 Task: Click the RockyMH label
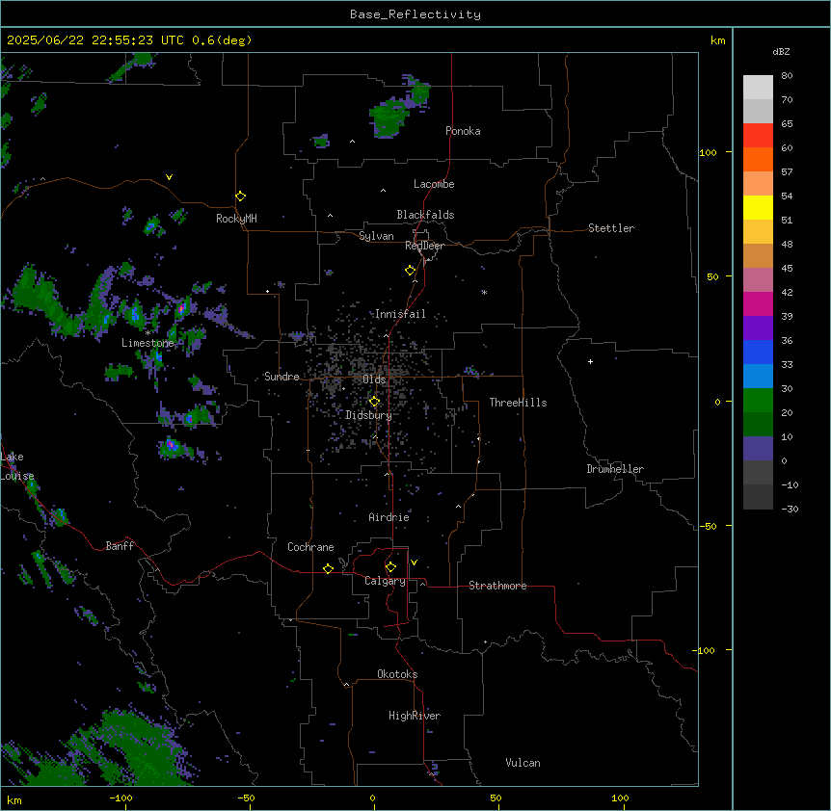pyautogui.click(x=236, y=219)
